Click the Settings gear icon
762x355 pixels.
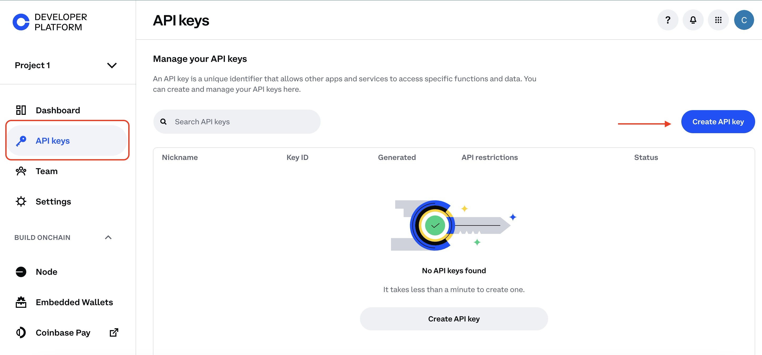pyautogui.click(x=21, y=202)
